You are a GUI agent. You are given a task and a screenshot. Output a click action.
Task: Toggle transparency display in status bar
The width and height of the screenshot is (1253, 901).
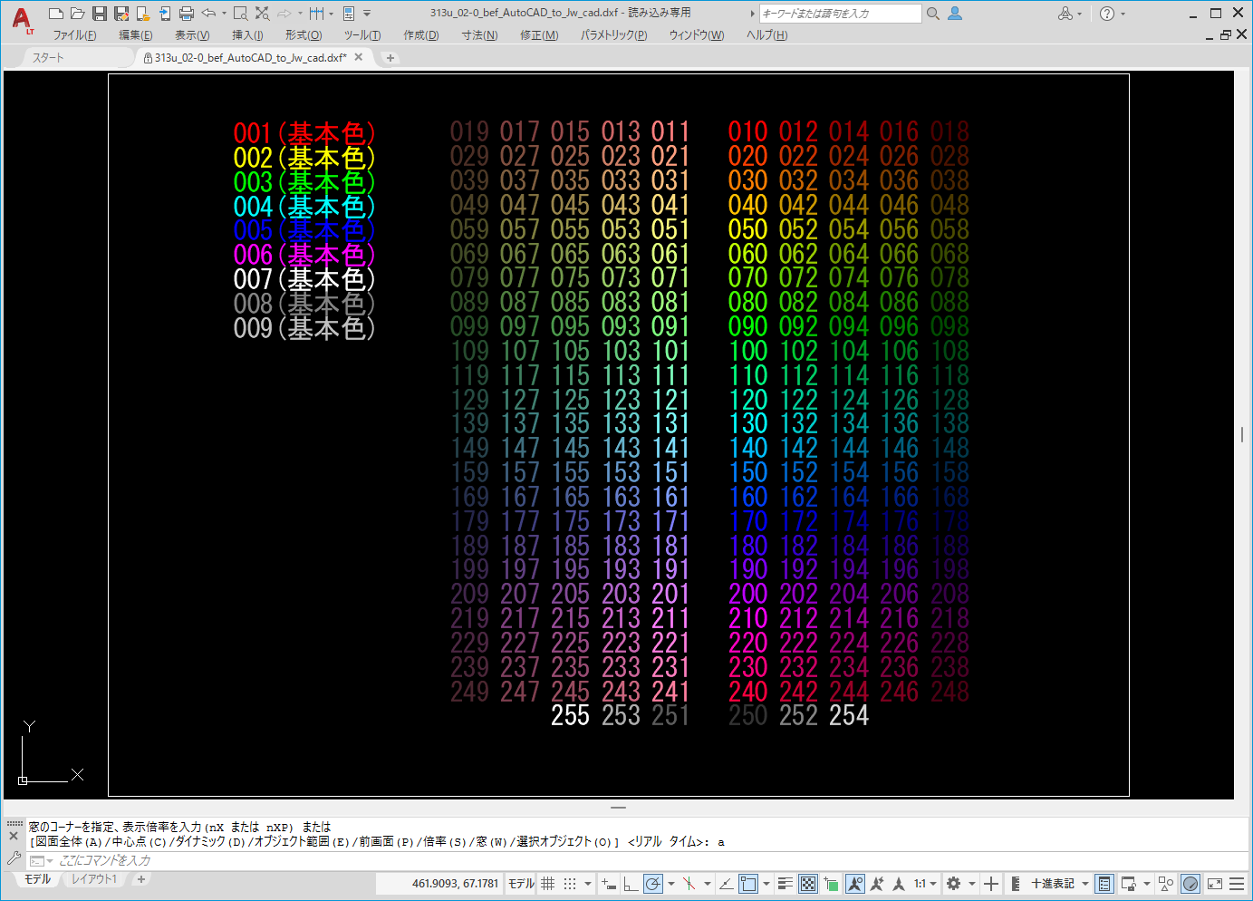point(808,884)
